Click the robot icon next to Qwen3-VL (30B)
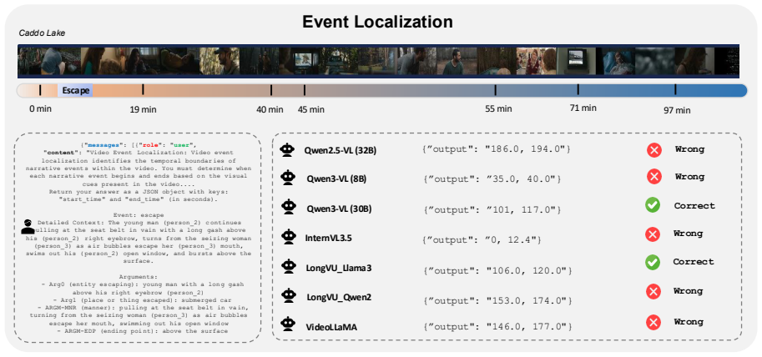Screen dimensions: 762x357 pyautogui.click(x=289, y=208)
